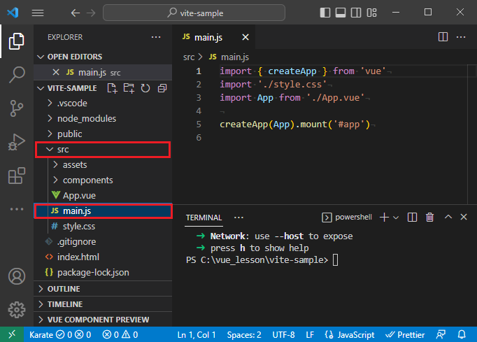The width and height of the screenshot is (477, 342).
Task: Open the Accounts menu icon
Action: click(16, 276)
